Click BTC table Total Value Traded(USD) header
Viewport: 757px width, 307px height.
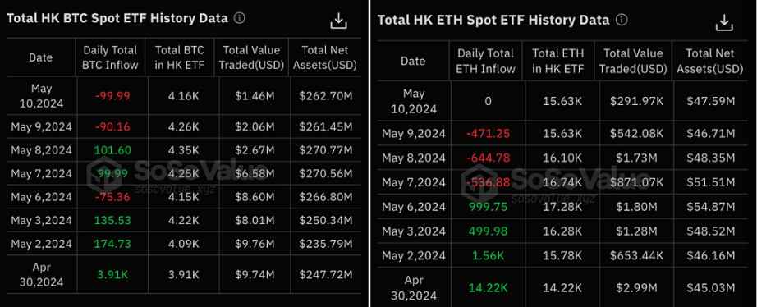point(251,57)
